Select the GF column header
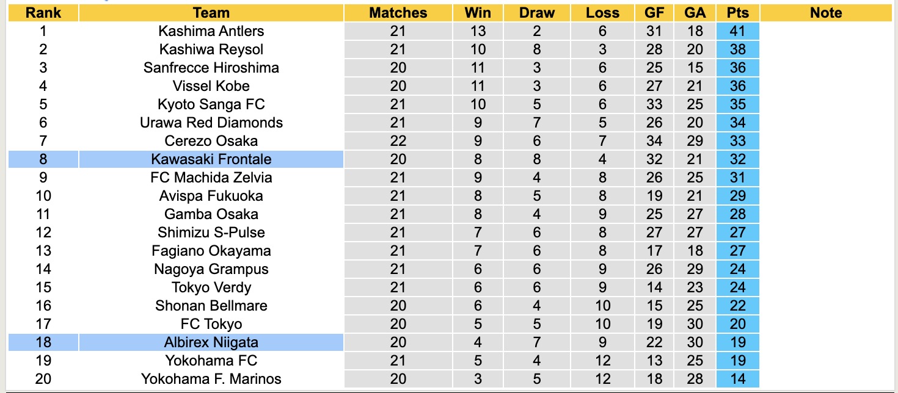 [x=654, y=13]
